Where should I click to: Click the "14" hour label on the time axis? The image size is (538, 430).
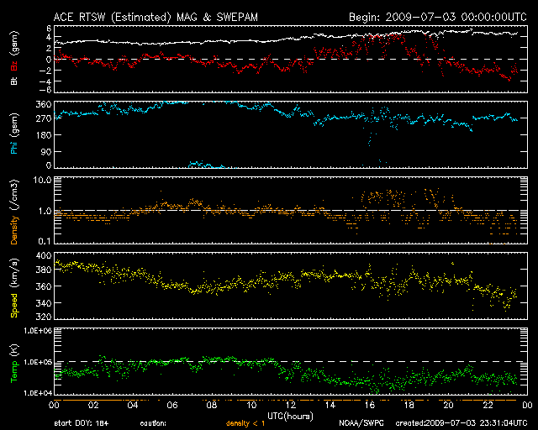330,405
